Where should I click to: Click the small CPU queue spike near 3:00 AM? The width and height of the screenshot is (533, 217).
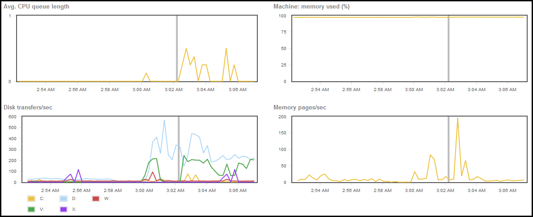[x=146, y=73]
